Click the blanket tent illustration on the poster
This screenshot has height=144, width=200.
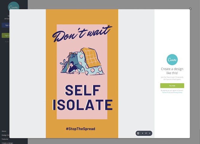pos(82,61)
